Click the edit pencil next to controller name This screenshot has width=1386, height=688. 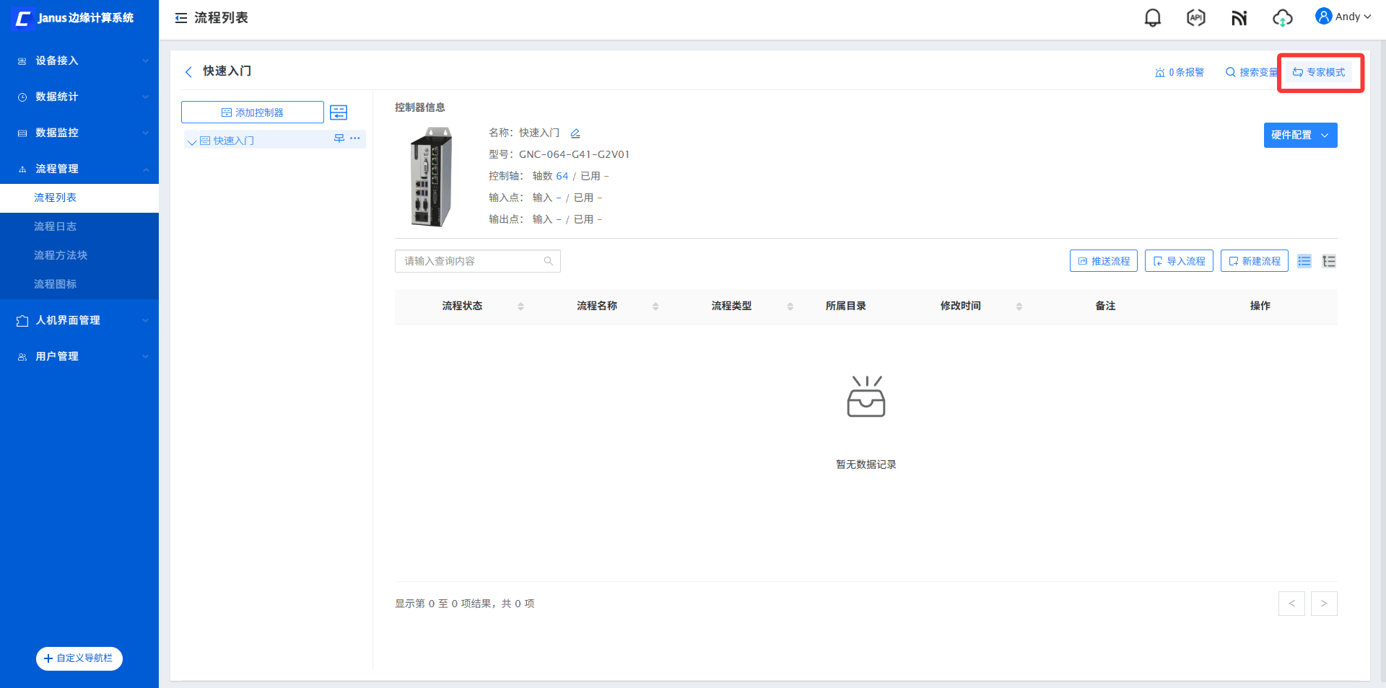pos(575,133)
